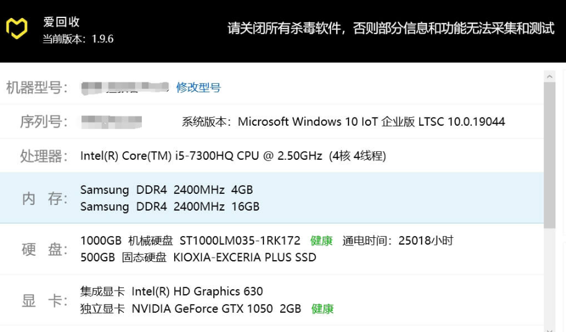Image resolution: width=566 pixels, height=332 pixels.
Task: Click the yellow 爱回收 shield logo
Action: pos(17,28)
